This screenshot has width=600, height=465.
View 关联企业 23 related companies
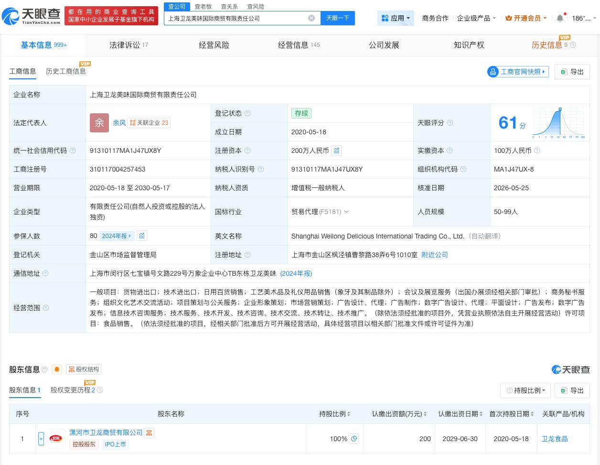(x=149, y=123)
